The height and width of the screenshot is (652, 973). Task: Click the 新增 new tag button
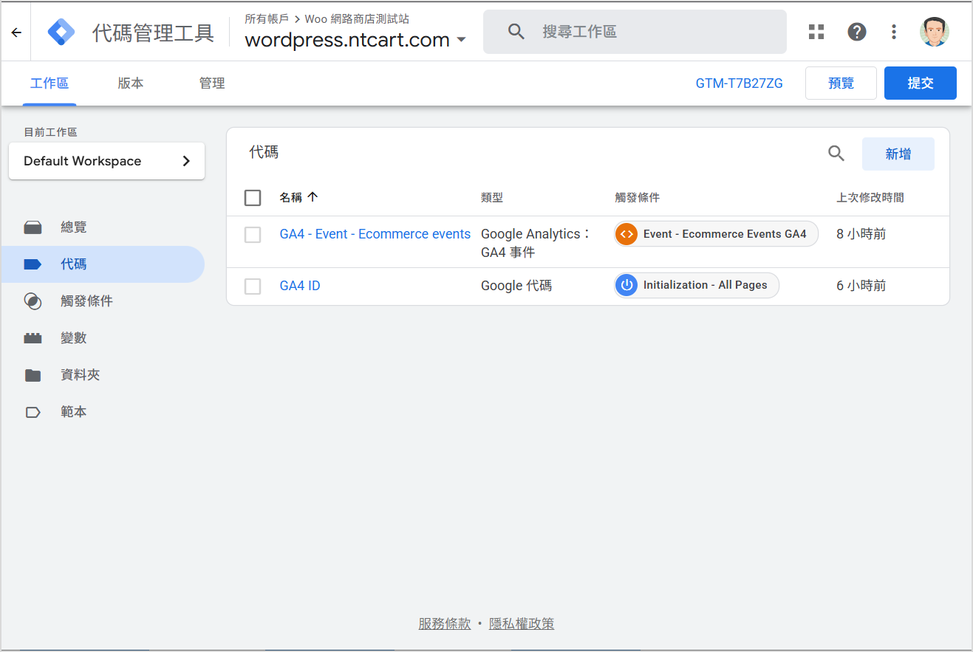tap(898, 154)
